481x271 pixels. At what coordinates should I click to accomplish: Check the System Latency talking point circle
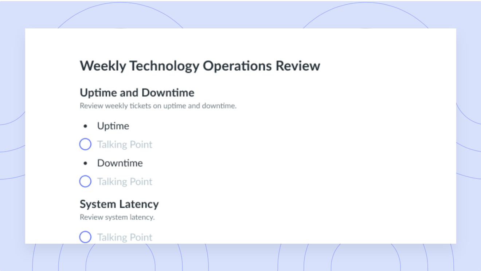[x=85, y=237]
